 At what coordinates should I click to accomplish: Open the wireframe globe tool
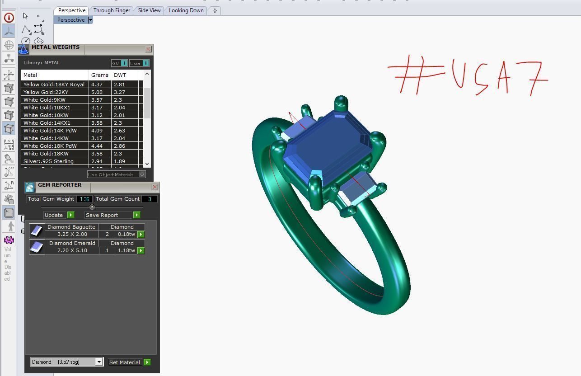pos(9,45)
